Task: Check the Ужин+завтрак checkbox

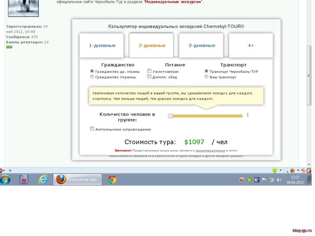Action: tap(149, 71)
